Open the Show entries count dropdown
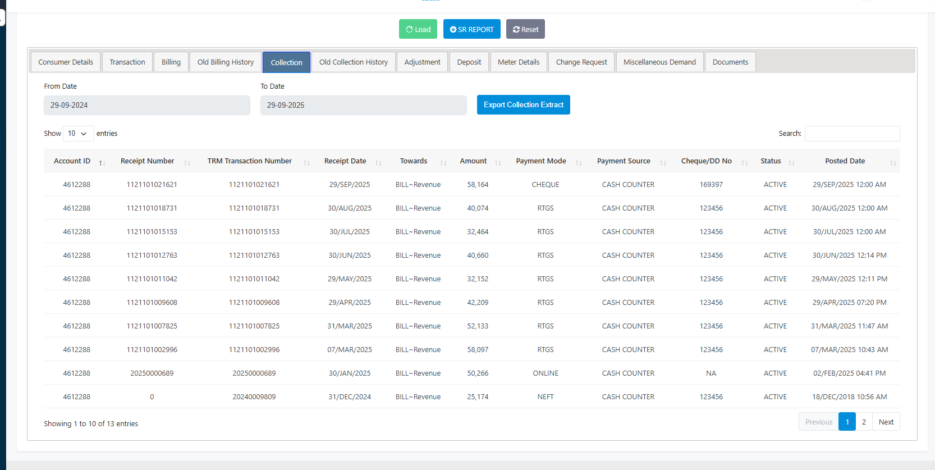The image size is (935, 470). [x=78, y=134]
